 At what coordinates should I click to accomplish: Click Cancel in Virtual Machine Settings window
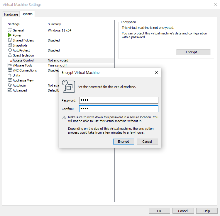[183, 211]
